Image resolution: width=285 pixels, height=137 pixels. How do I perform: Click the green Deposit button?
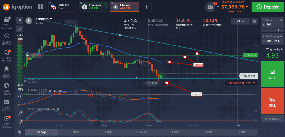[x=267, y=7]
